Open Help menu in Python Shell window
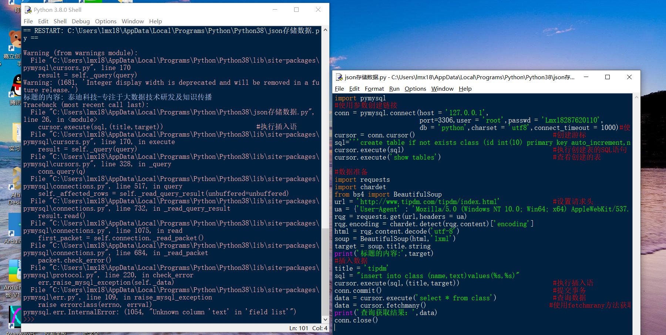The image size is (666, 335). pyautogui.click(x=155, y=21)
